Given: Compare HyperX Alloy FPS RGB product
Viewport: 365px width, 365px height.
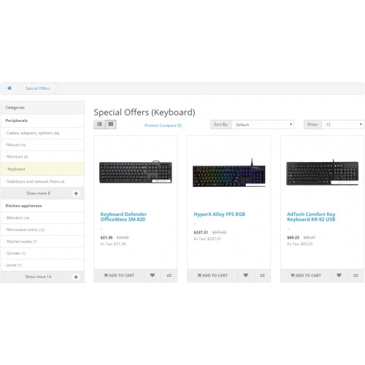Looking at the screenshot, I should point(262,275).
